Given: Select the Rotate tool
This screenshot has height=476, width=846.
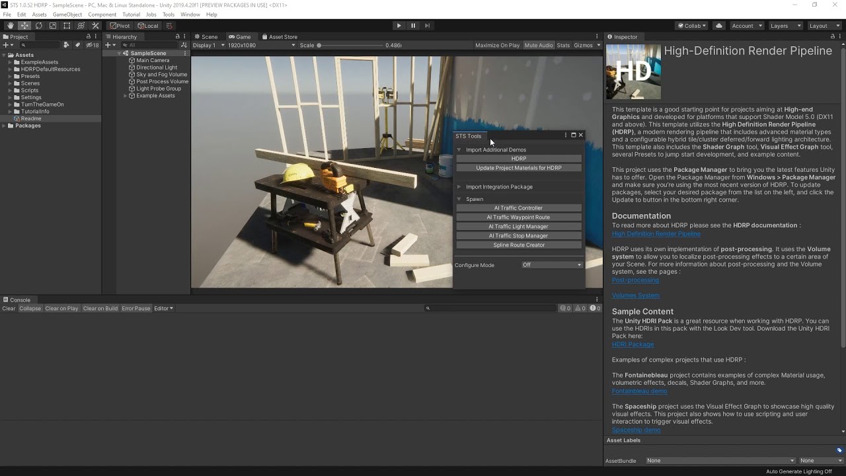Looking at the screenshot, I should click(38, 26).
